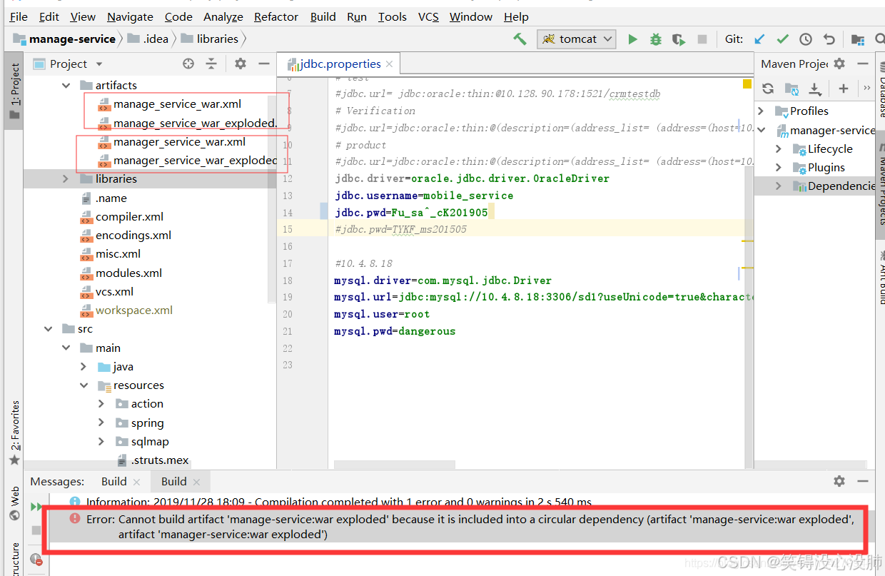This screenshot has width=885, height=576.
Task: Click the jdbc.username=mobile_service line
Action: coord(424,196)
